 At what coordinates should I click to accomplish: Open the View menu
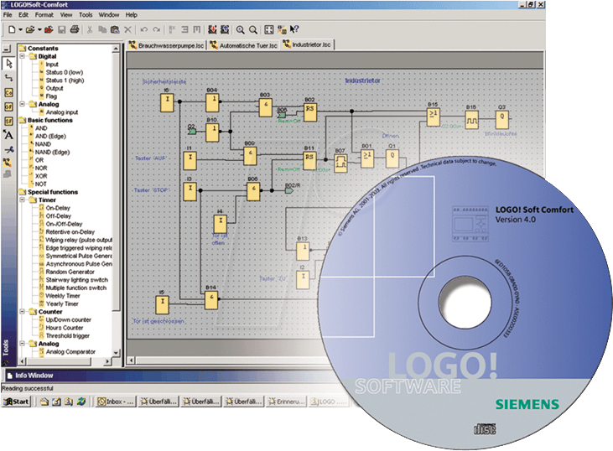(66, 15)
